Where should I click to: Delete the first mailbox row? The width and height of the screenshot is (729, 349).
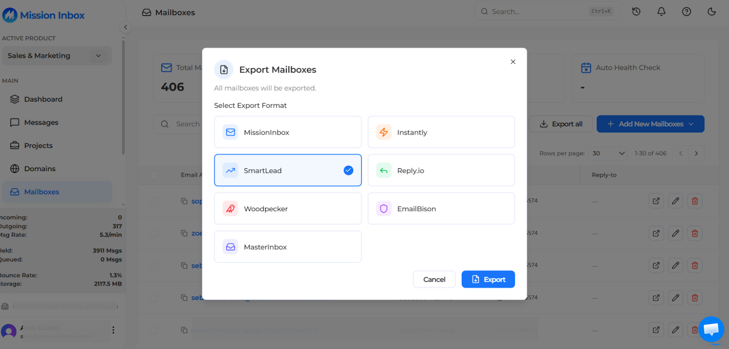tap(695, 201)
